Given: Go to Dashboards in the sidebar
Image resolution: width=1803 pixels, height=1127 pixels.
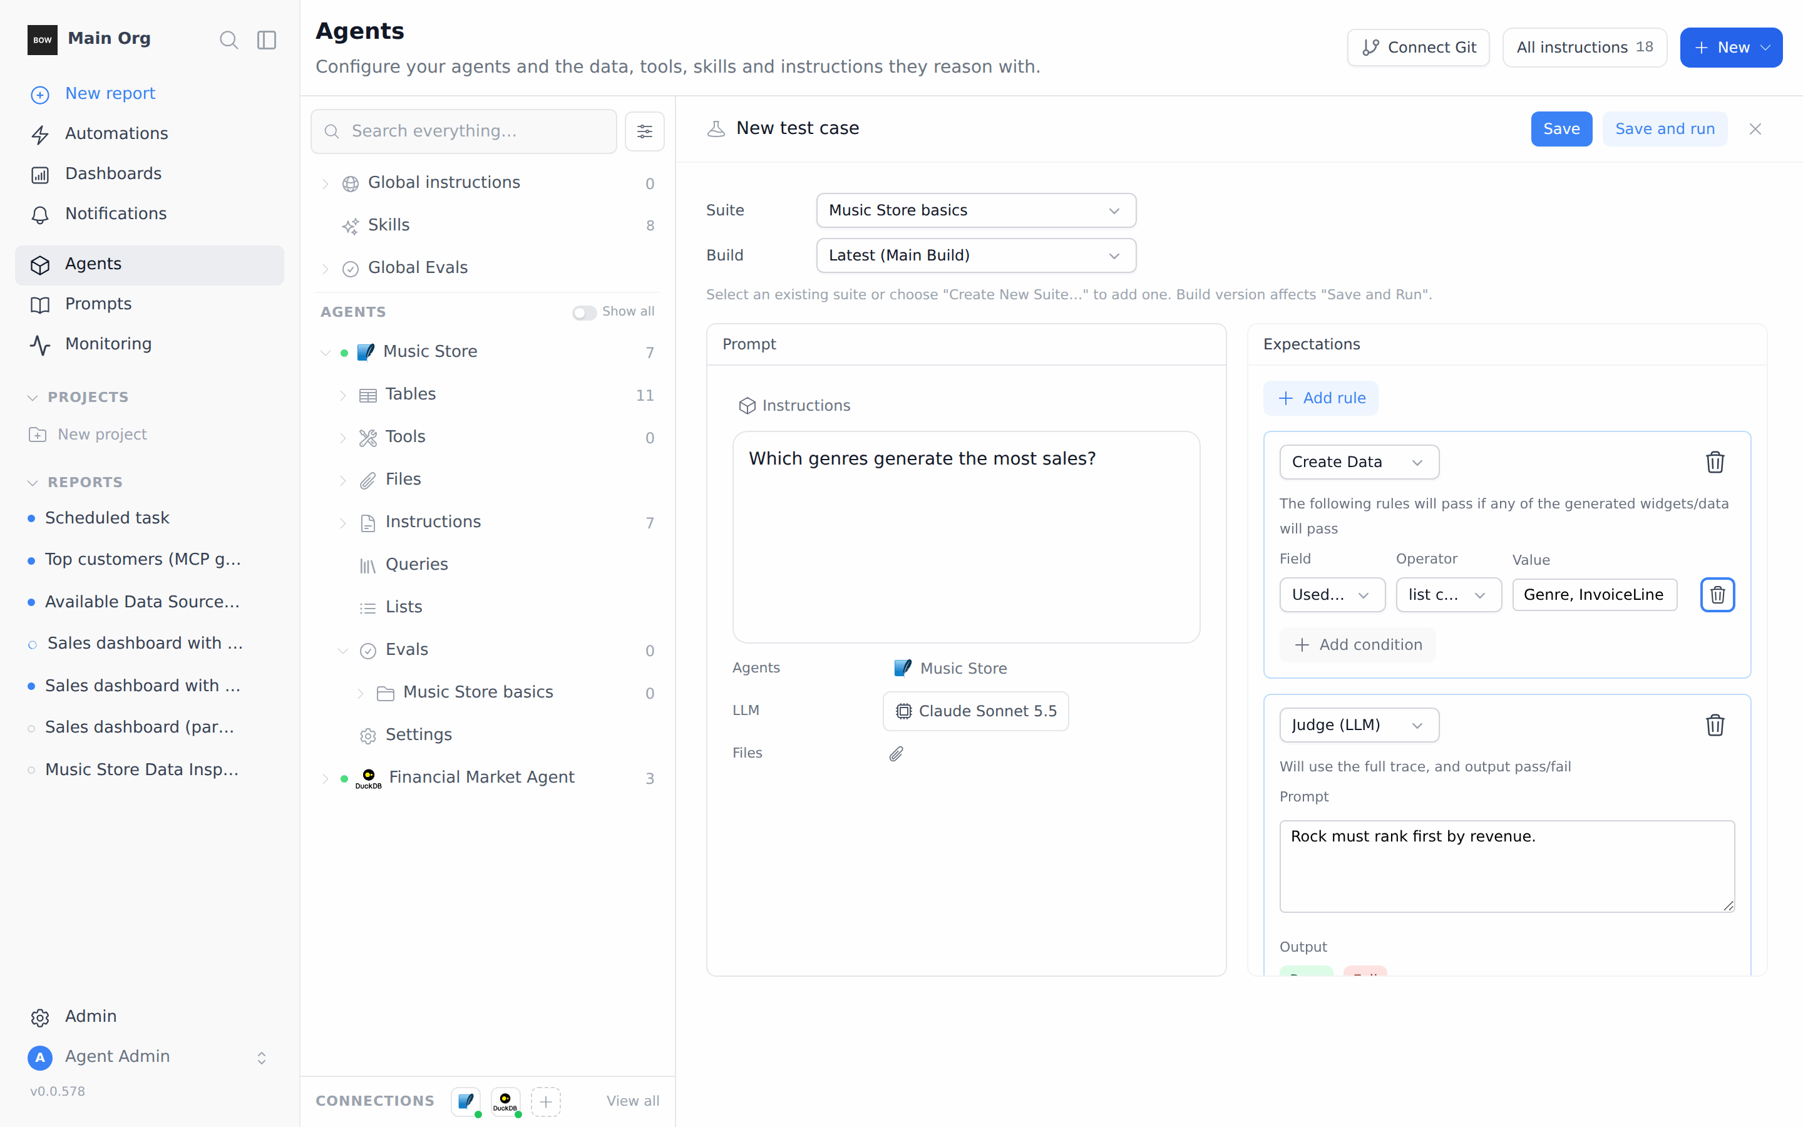Looking at the screenshot, I should (150, 173).
